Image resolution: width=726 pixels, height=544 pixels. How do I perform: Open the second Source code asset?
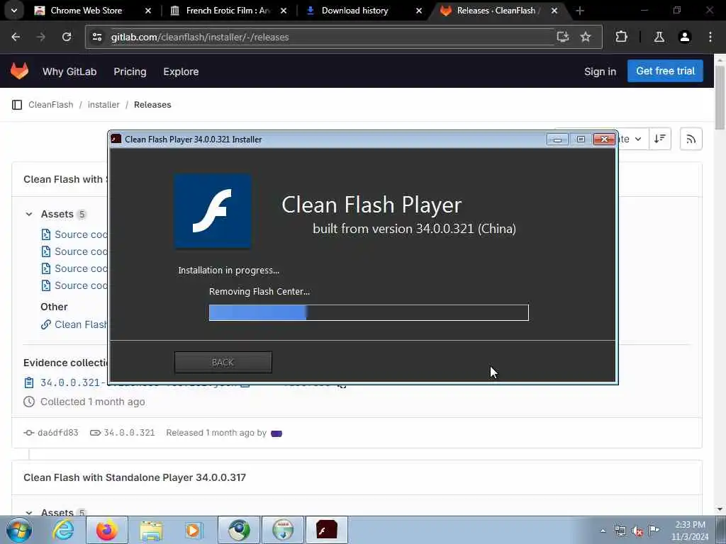74,251
